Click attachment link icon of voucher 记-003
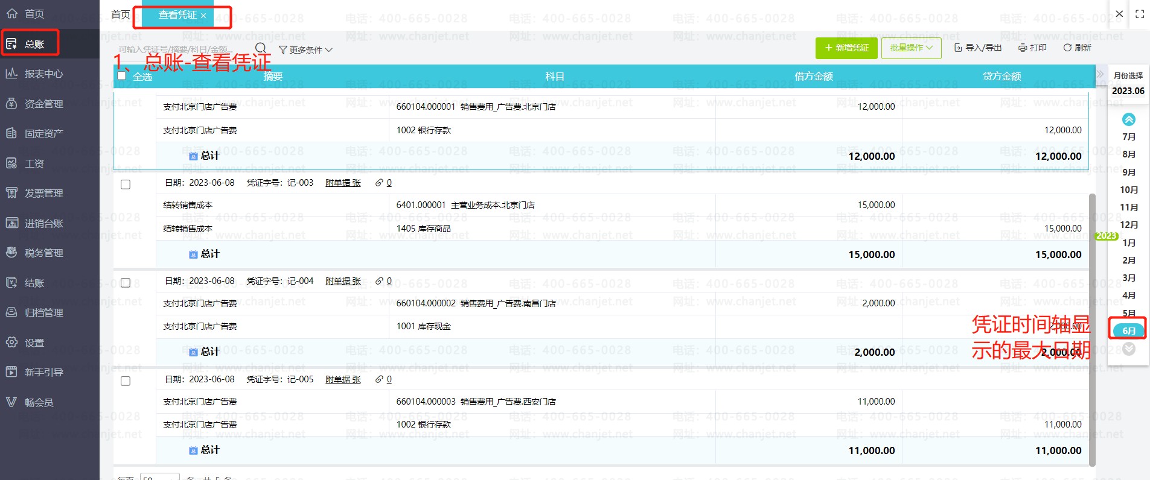The image size is (1150, 480). pos(379,183)
